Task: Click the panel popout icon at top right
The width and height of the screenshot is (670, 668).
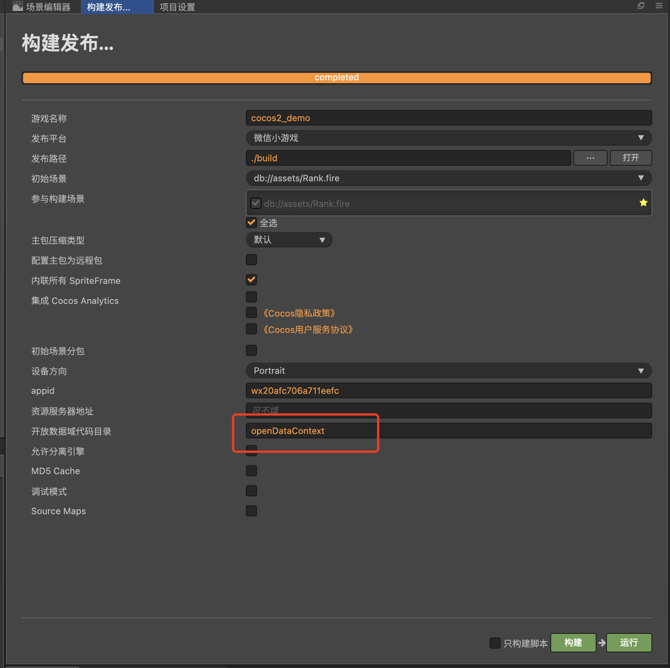Action: (x=641, y=6)
